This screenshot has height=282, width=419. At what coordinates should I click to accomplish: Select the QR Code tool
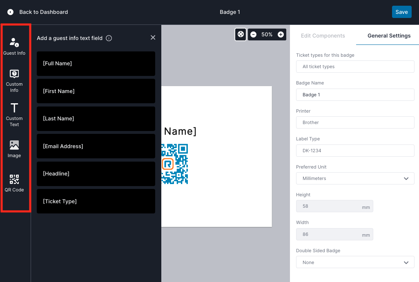coord(14,183)
